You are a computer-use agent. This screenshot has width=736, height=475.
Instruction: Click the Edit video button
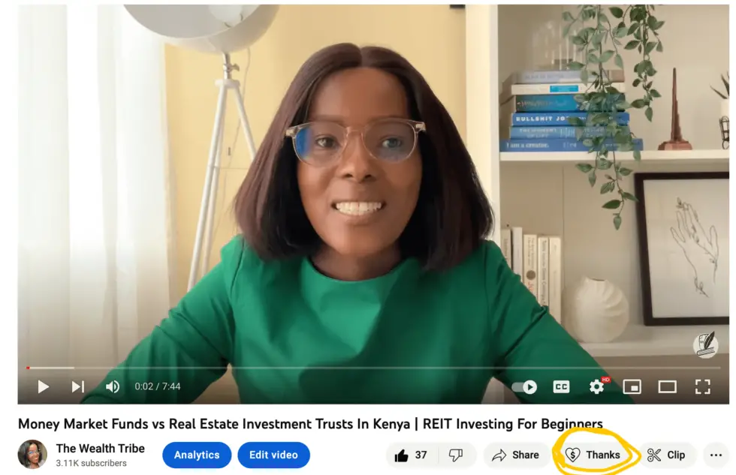point(273,455)
